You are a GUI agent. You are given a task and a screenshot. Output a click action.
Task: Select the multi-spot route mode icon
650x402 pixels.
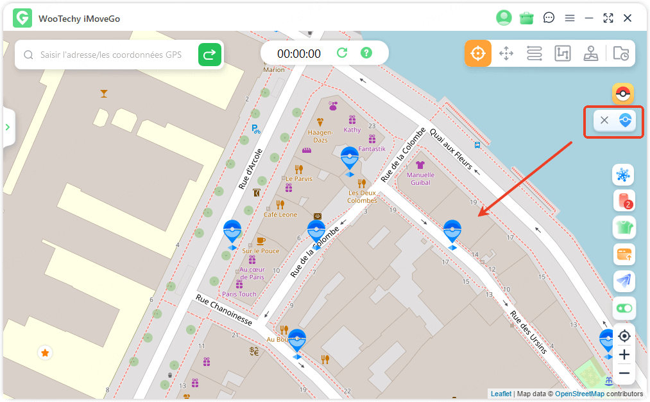pyautogui.click(x=562, y=53)
